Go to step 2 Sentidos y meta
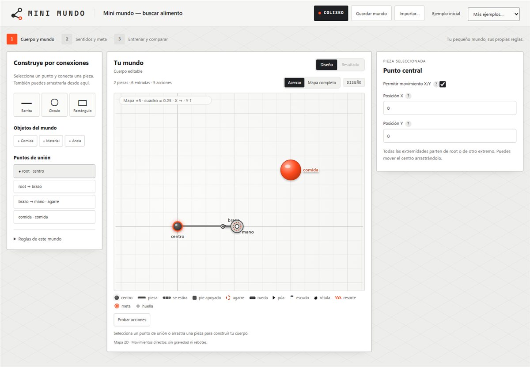 (x=84, y=39)
